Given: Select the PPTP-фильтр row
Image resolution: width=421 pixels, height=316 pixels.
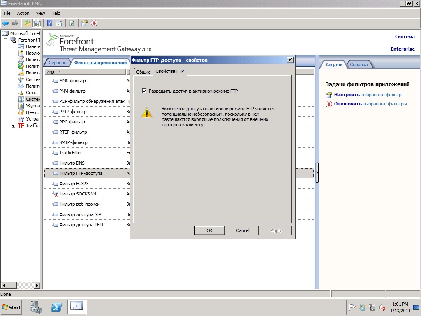Looking at the screenshot, I should 87,112.
